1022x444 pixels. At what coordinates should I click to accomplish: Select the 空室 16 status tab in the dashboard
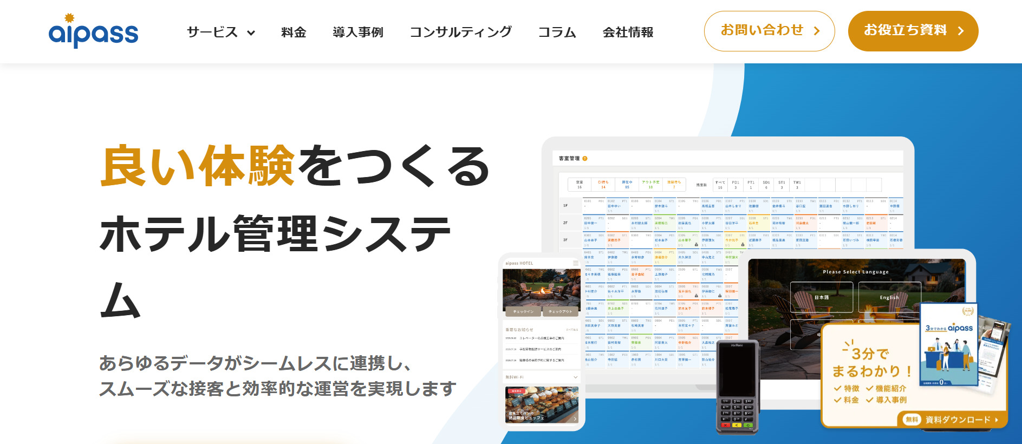point(580,185)
